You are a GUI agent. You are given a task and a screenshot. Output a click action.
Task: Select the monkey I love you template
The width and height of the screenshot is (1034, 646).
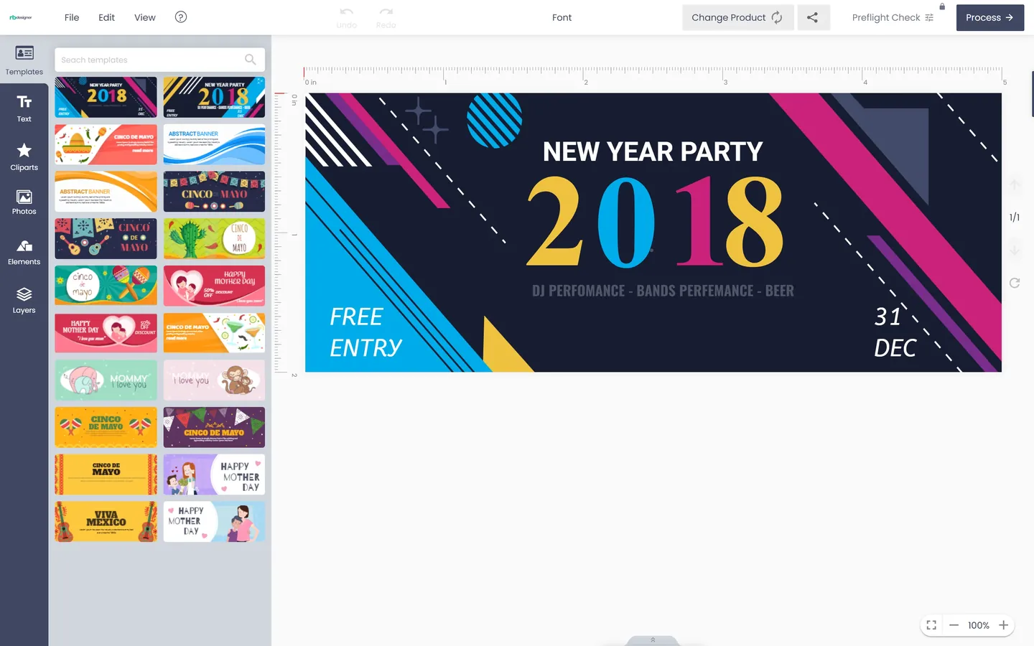point(214,380)
